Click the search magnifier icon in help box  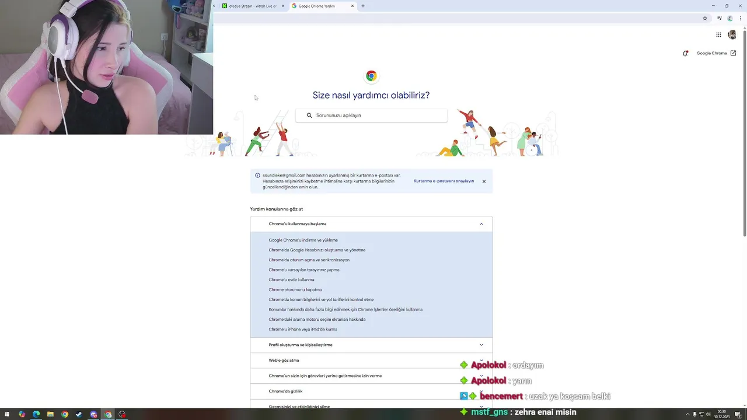click(309, 116)
